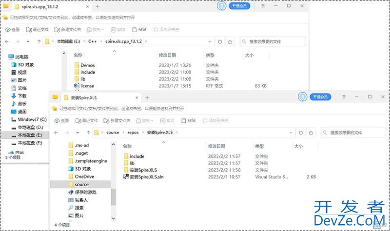Click 查看 in back window toolbar
The width and height of the screenshot is (390, 231).
[13, 30]
